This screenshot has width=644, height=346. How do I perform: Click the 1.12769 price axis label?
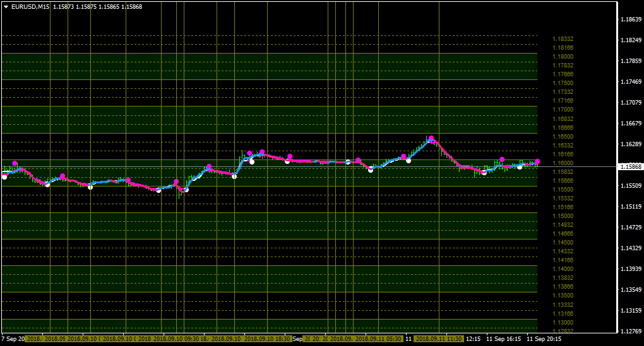click(631, 332)
